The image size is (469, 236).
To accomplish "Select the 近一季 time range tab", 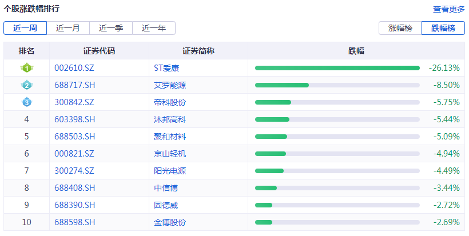I will click(111, 28).
